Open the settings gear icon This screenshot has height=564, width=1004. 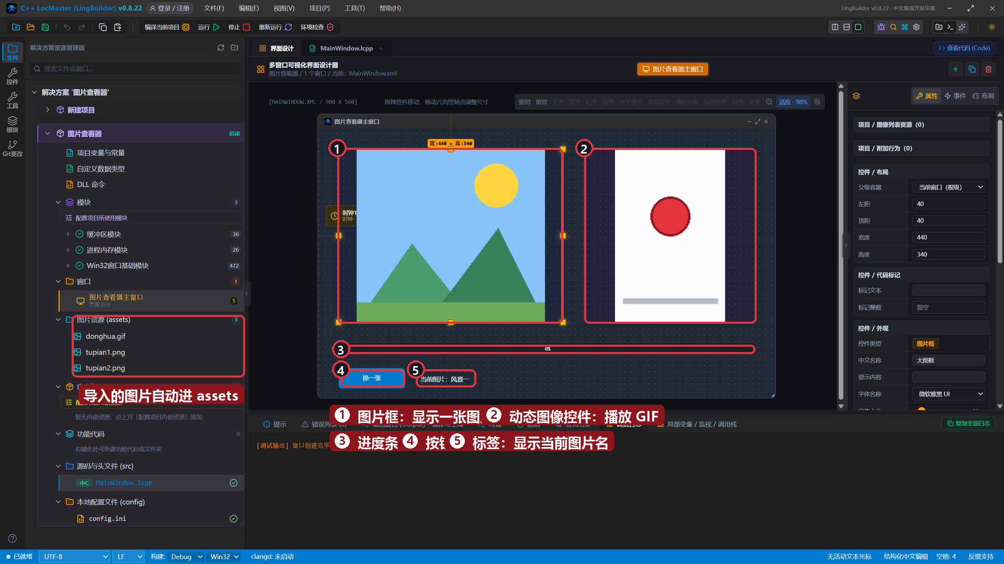point(916,27)
